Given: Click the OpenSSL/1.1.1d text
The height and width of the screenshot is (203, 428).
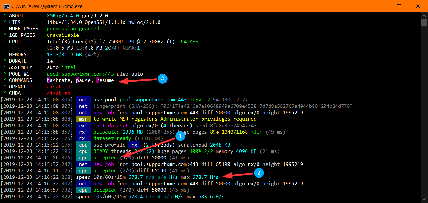Looking at the screenshot, I should (105, 22).
